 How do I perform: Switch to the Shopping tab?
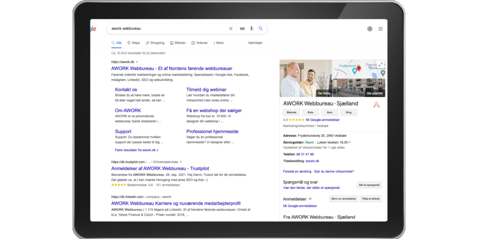pyautogui.click(x=155, y=43)
